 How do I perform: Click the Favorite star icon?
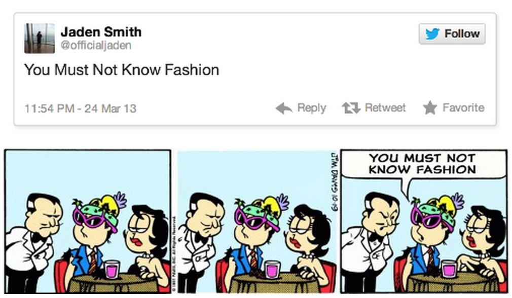click(430, 108)
